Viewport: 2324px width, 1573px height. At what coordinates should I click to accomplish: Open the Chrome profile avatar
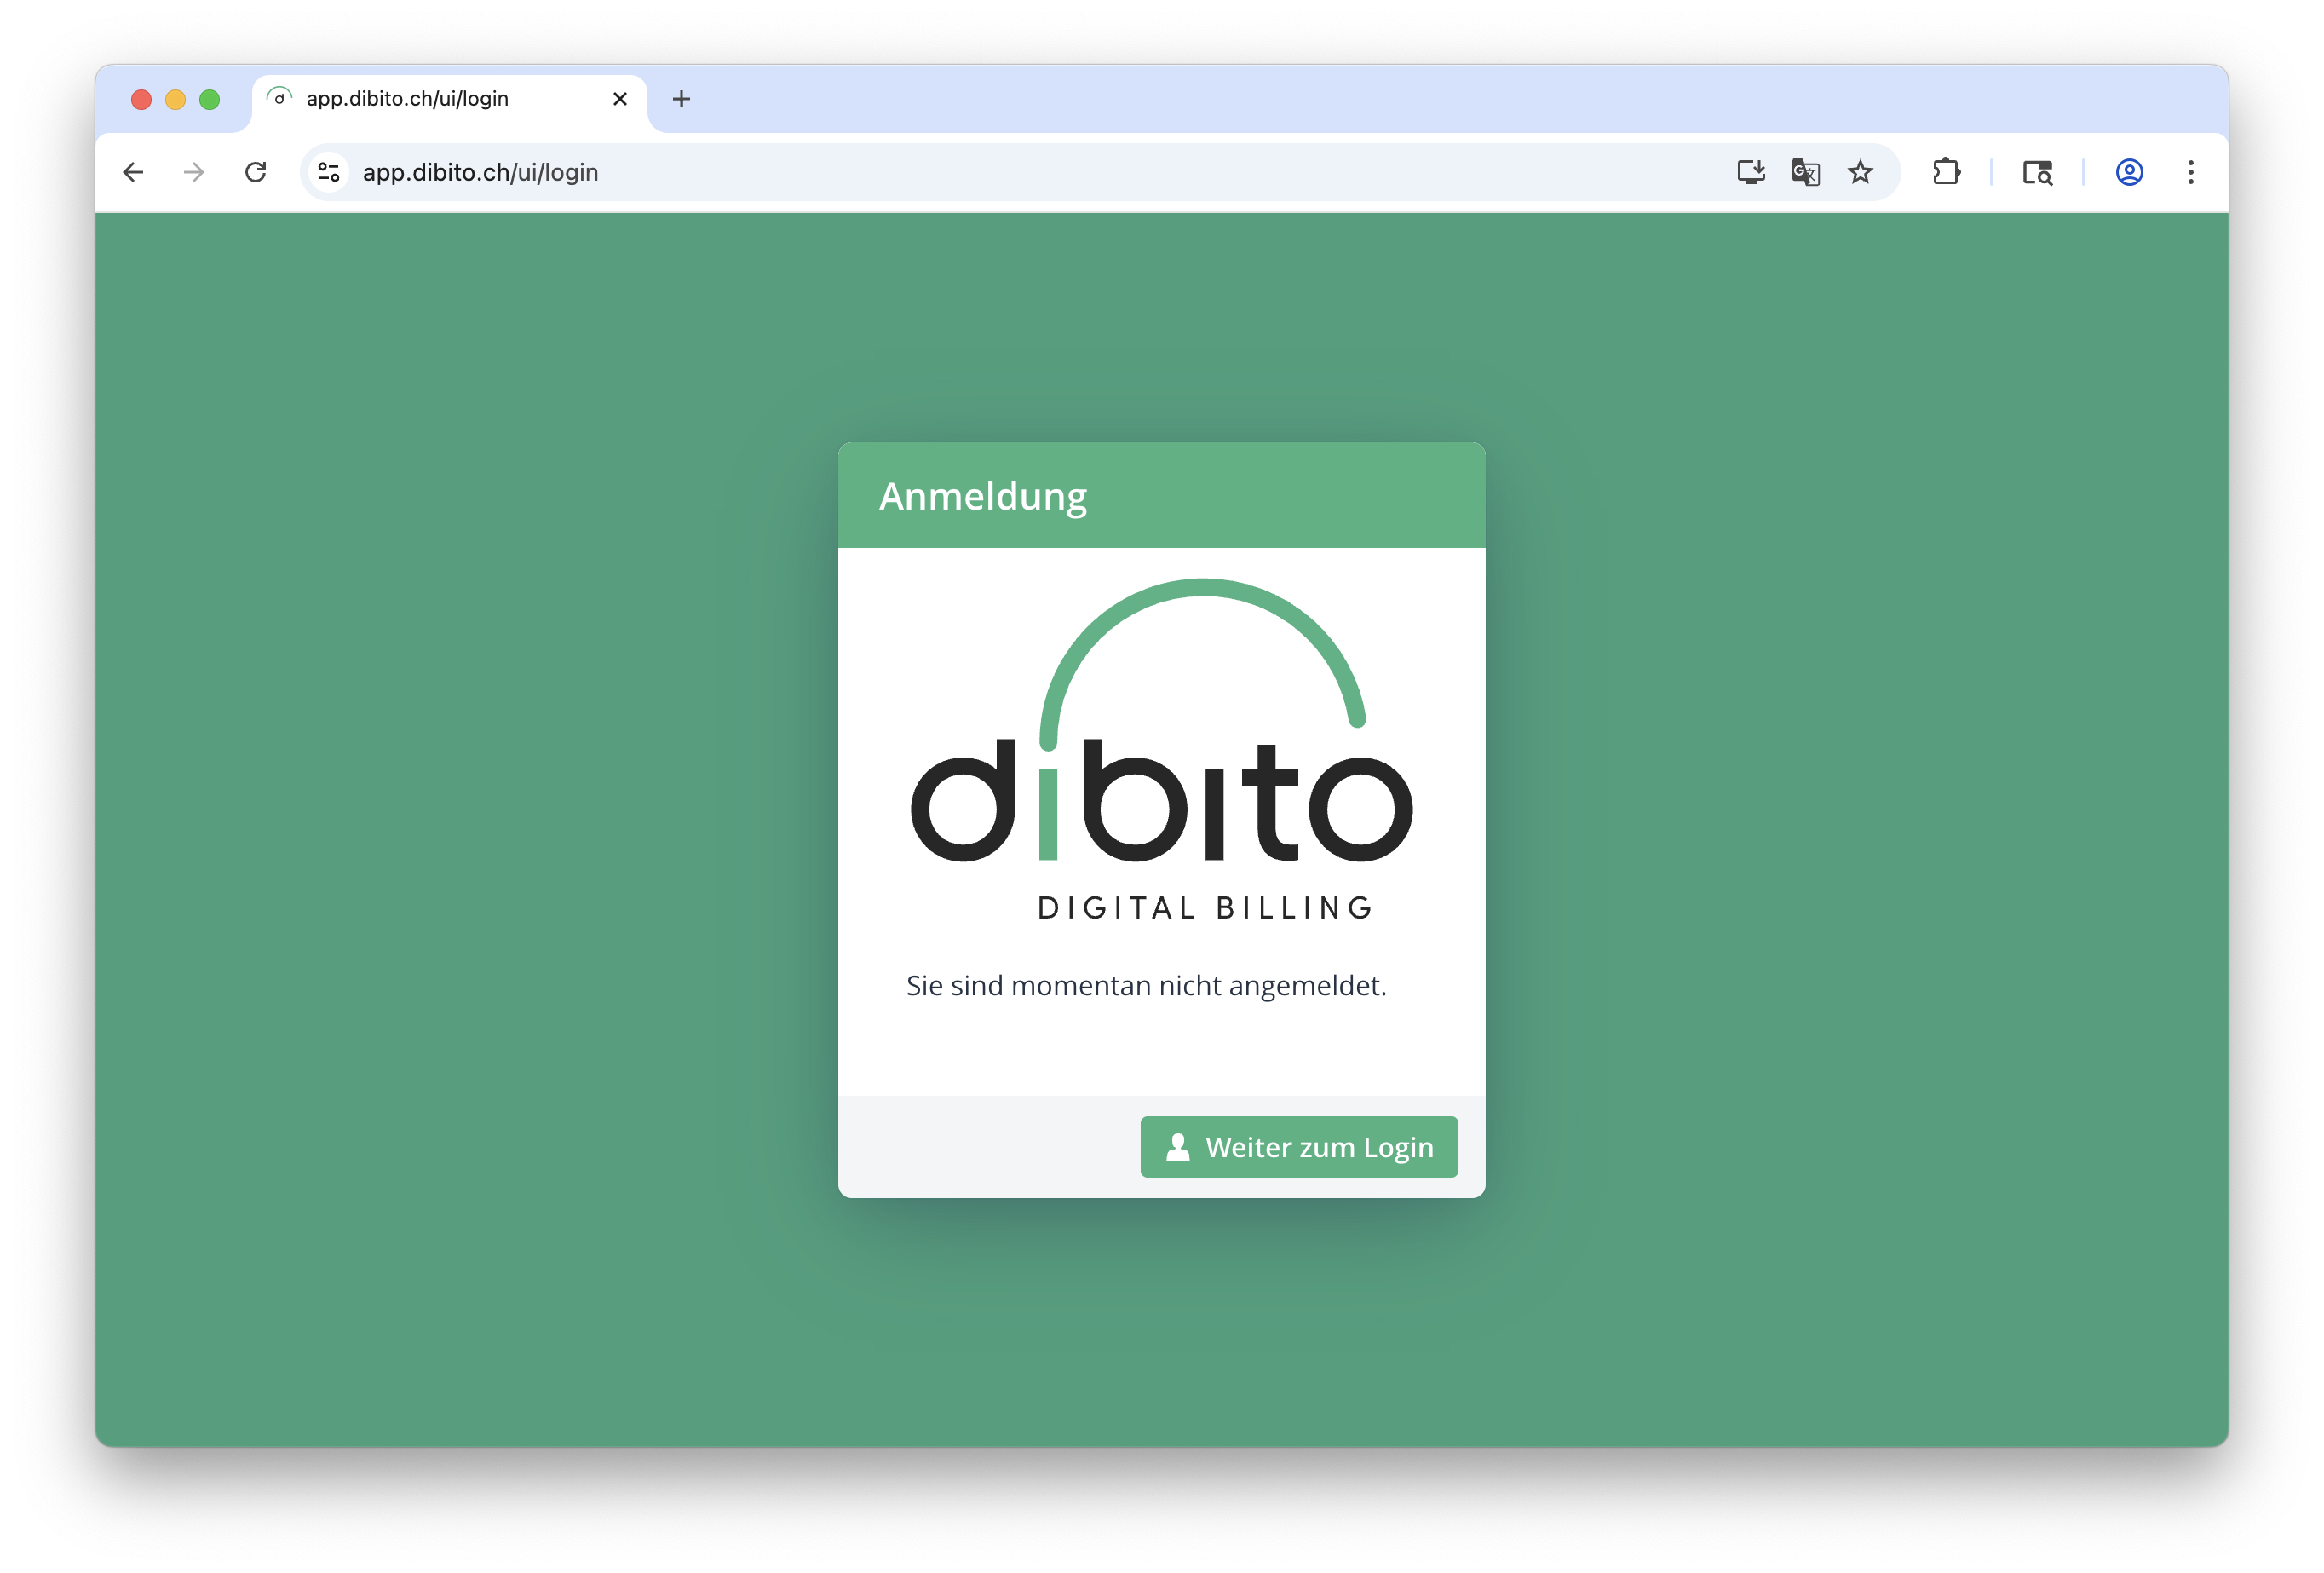2129,172
